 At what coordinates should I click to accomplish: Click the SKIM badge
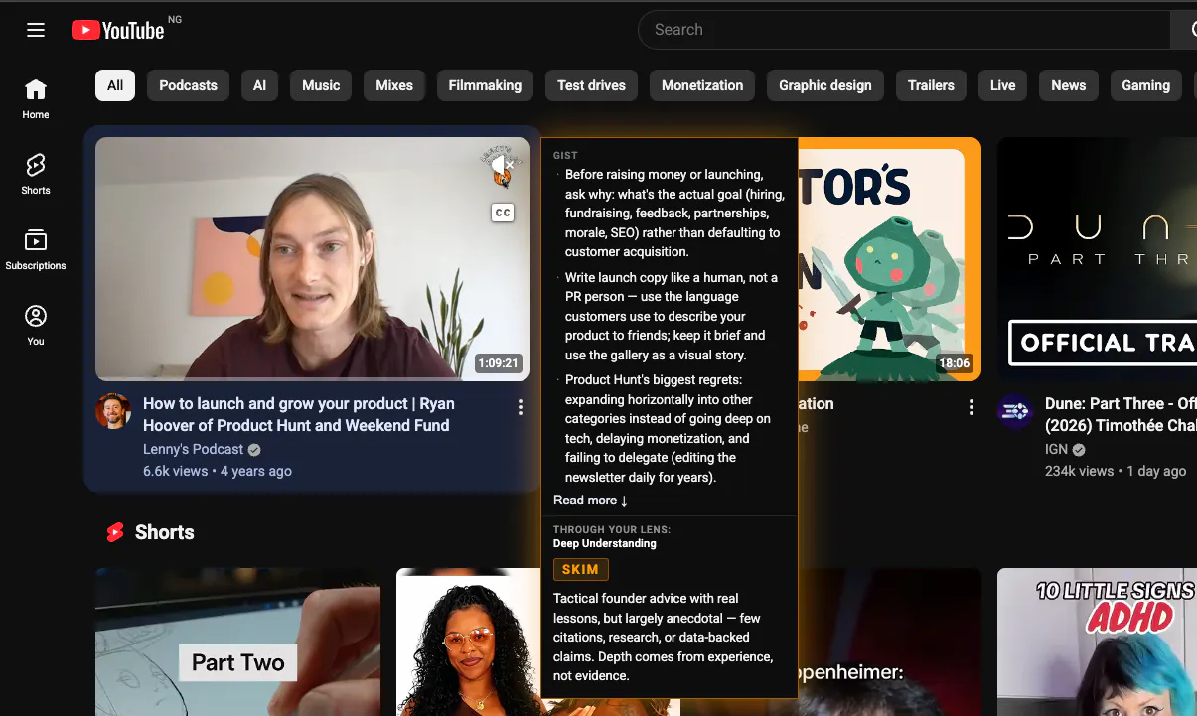click(x=581, y=570)
